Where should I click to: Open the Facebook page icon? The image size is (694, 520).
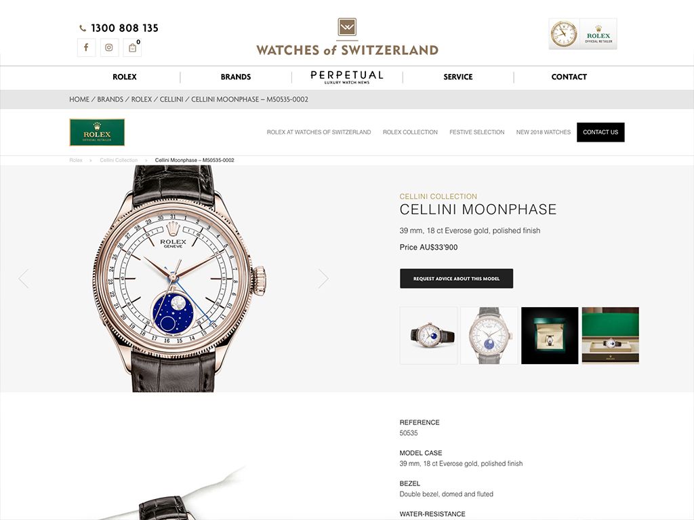click(x=86, y=47)
